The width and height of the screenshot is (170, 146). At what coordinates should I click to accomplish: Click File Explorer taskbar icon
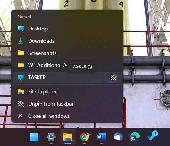click(68, 137)
